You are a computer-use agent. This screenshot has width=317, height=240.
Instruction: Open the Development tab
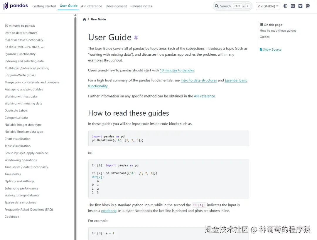116,6
